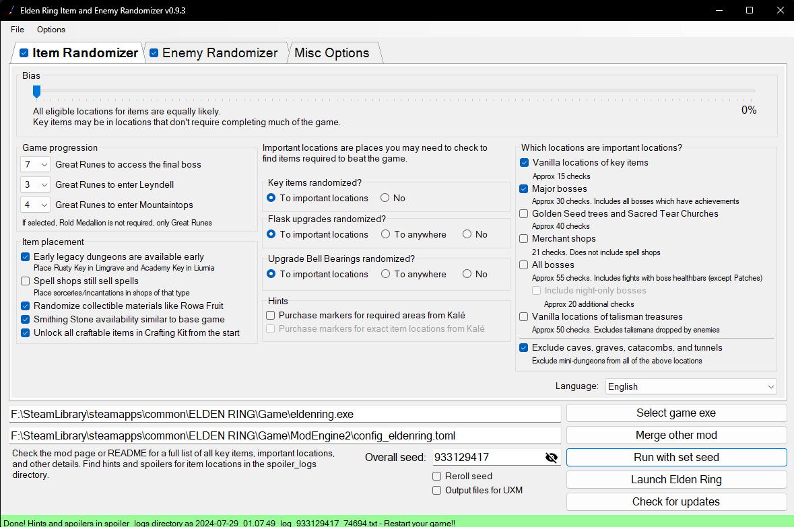This screenshot has height=527, width=794.
Task: Switch to the Enemy Randomizer tab
Action: pos(220,52)
